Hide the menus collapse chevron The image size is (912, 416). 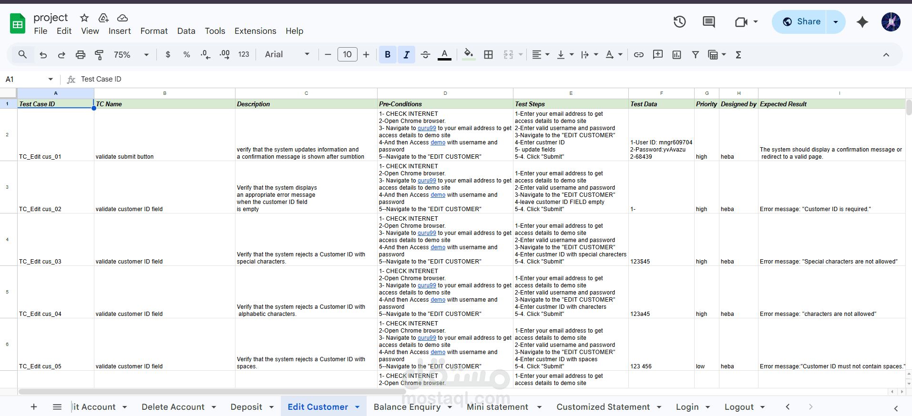coord(886,55)
